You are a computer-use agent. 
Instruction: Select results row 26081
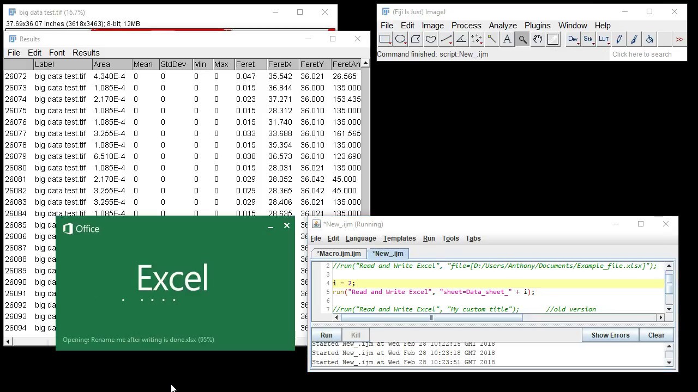point(183,179)
